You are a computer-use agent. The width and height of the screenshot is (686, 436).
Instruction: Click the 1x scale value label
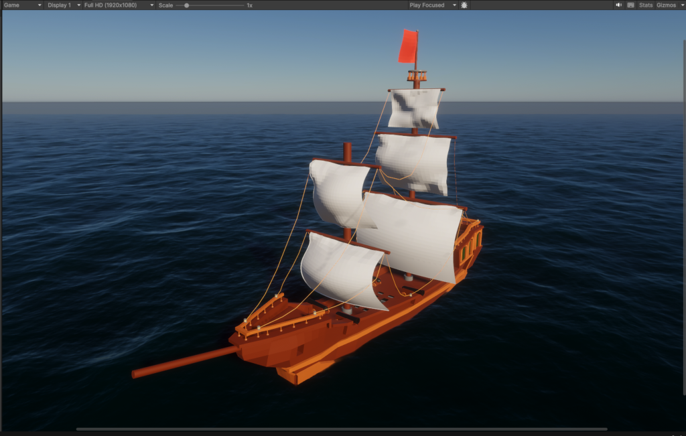coord(249,5)
